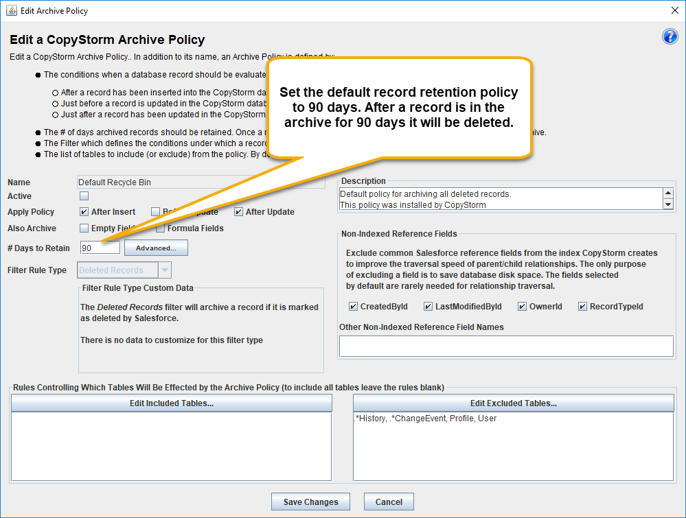Click the Java icon in the title bar
Viewport: 686px width, 518px height.
point(12,10)
